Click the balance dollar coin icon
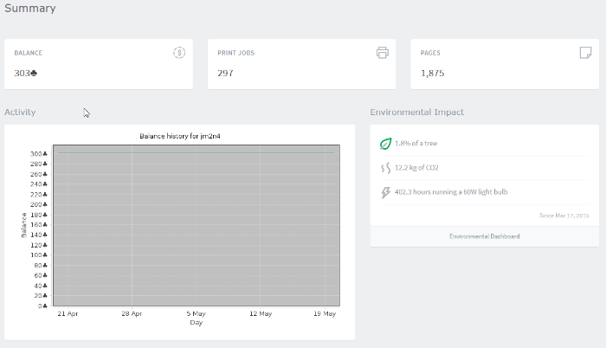Image resolution: width=606 pixels, height=348 pixels. [x=179, y=53]
